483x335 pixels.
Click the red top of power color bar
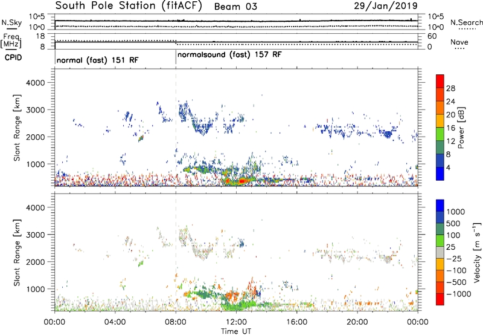(440, 81)
